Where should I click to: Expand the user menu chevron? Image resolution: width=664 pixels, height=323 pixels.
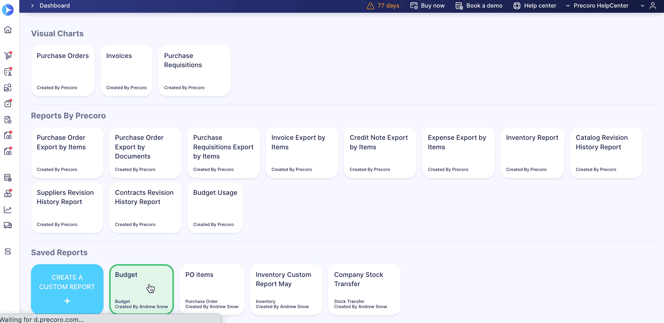pyautogui.click(x=643, y=6)
